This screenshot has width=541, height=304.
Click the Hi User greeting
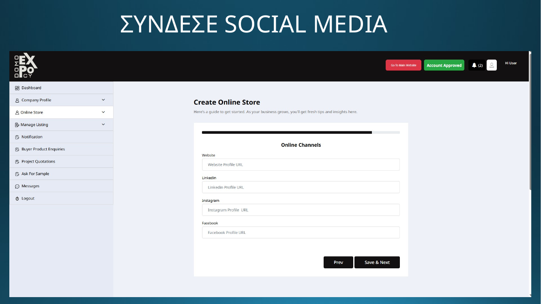click(511, 63)
